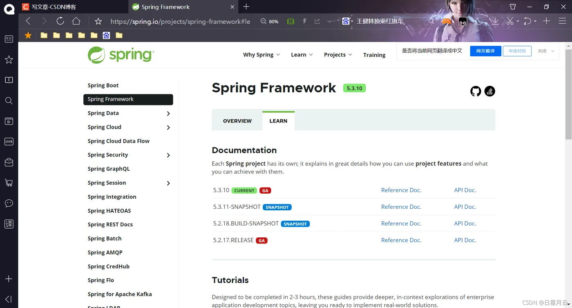Click the scissors screenshot tool
This screenshot has height=308, width=572.
[510, 21]
